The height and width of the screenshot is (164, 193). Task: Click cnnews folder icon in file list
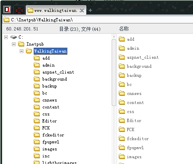(122, 93)
